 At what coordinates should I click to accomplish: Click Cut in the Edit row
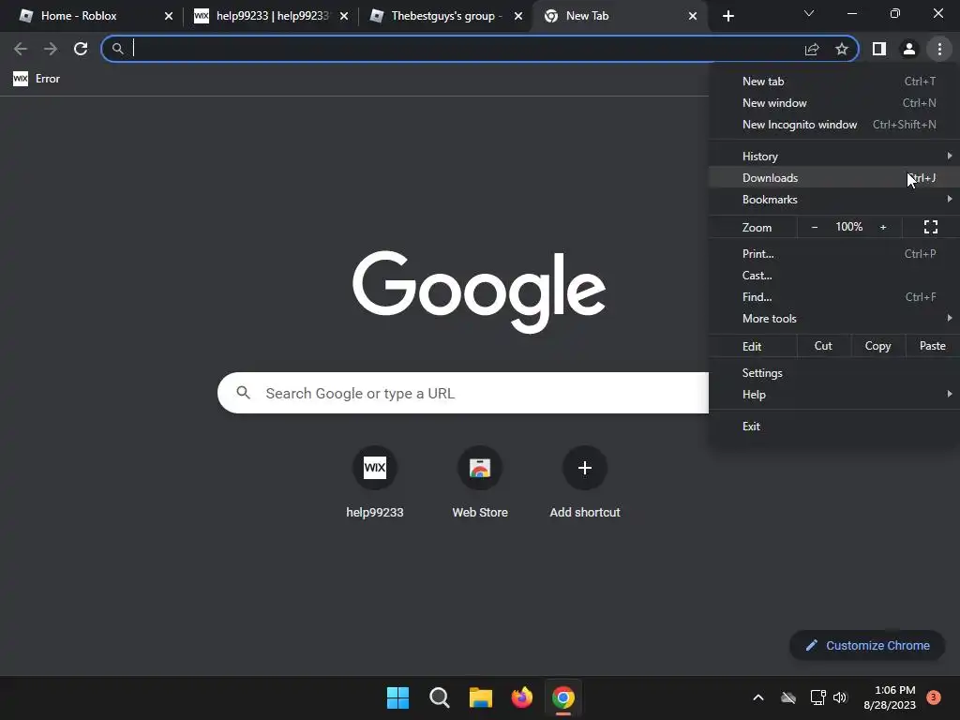823,346
